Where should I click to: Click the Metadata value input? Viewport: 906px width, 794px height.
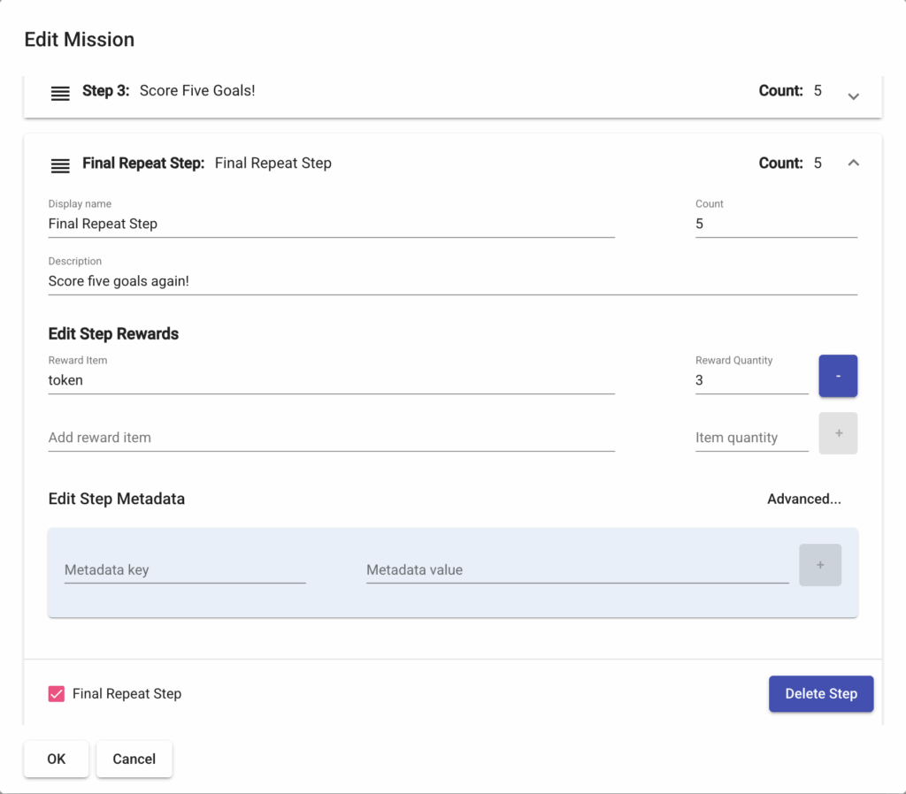576,570
